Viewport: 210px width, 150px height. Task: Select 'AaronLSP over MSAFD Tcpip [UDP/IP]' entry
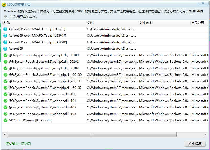pos(37,36)
